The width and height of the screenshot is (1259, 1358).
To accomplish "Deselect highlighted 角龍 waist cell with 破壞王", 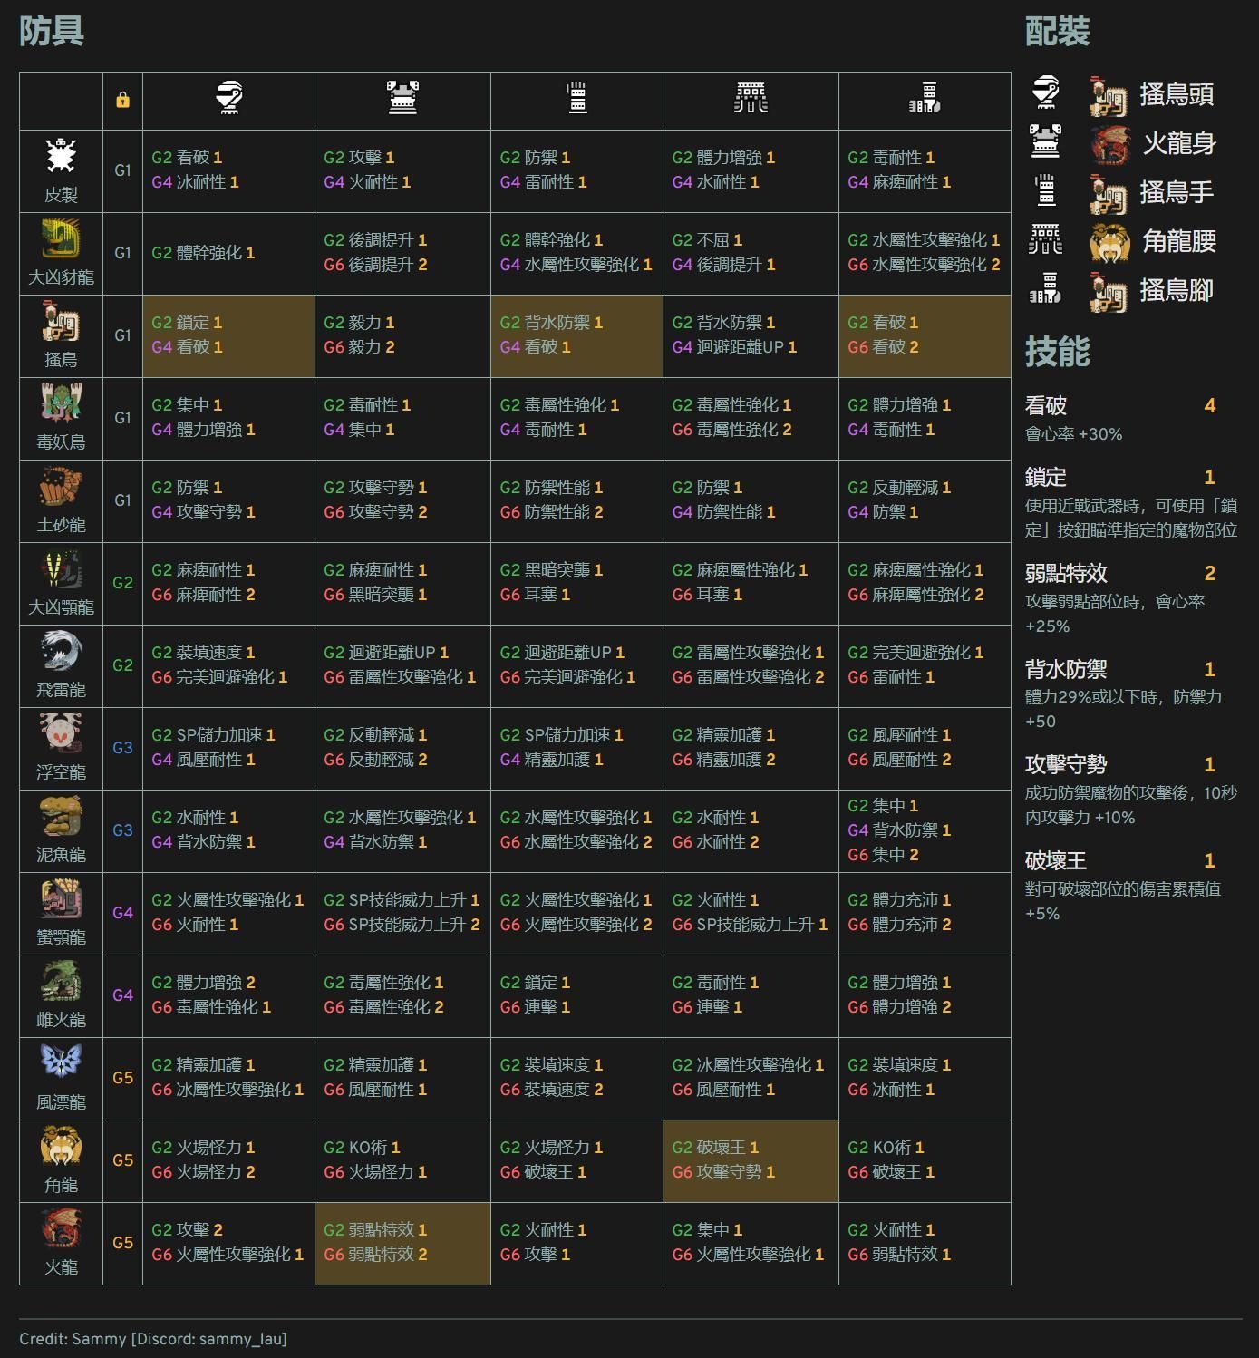I will [x=751, y=1160].
